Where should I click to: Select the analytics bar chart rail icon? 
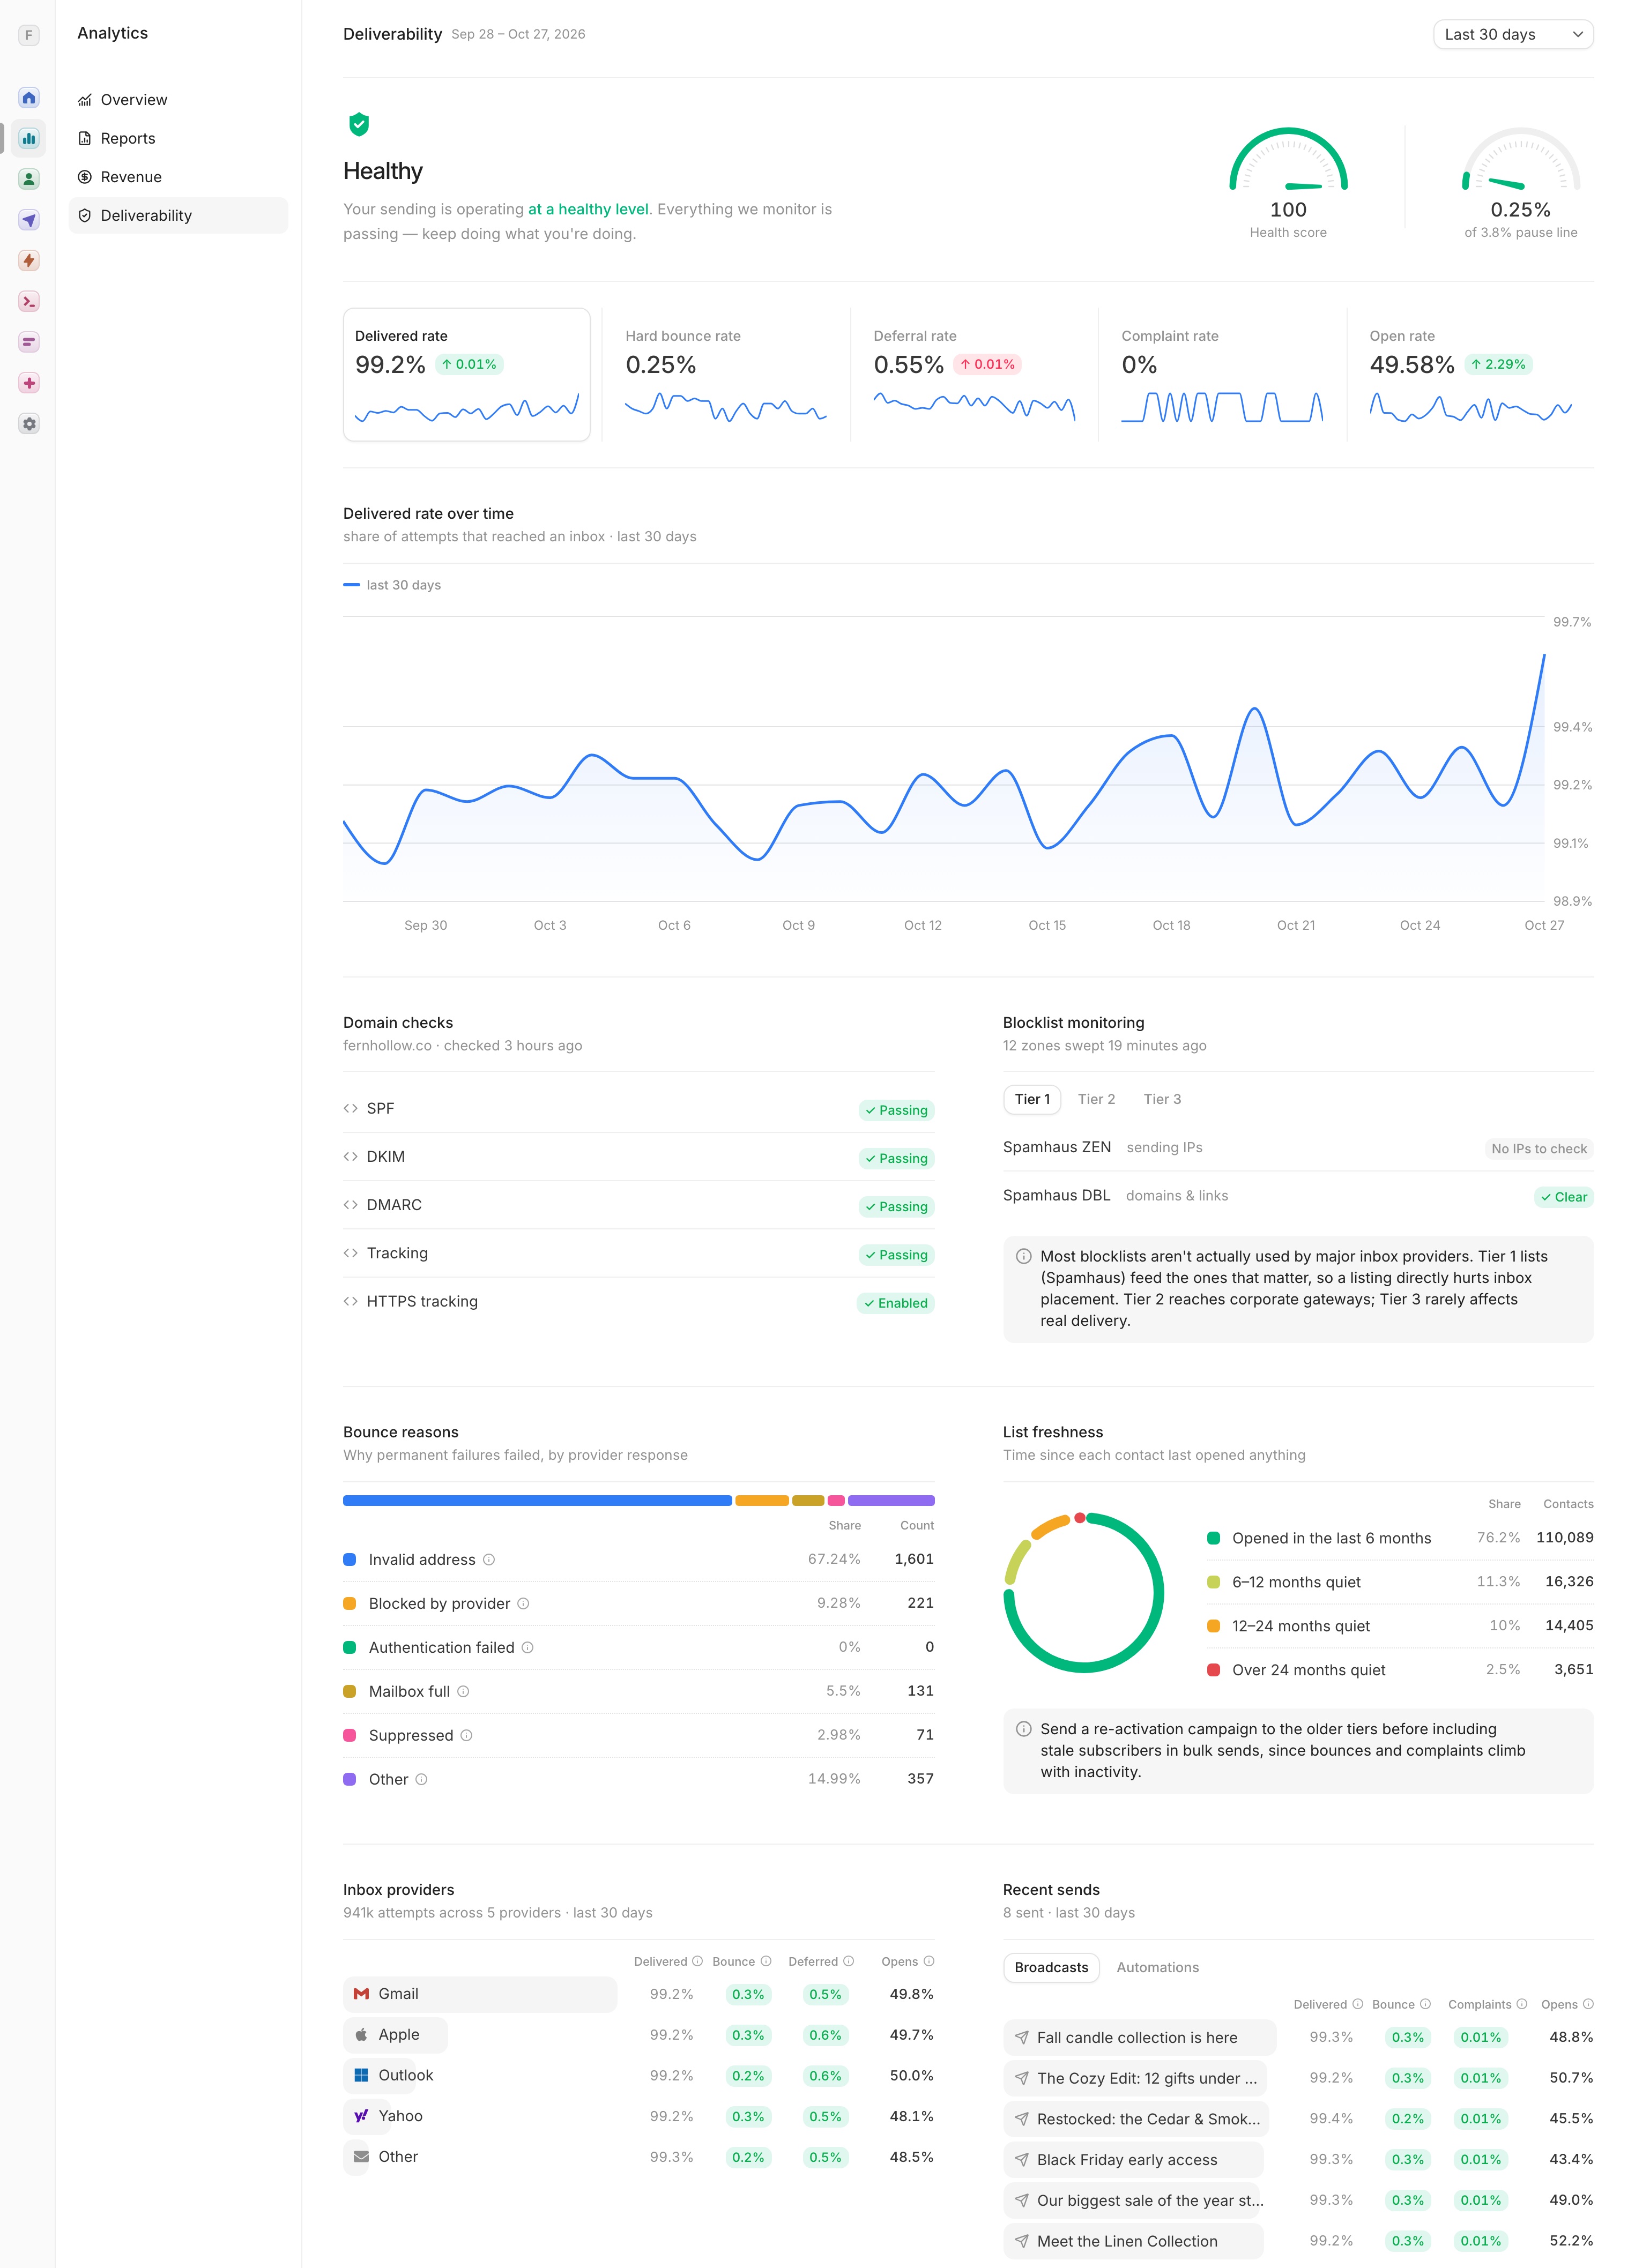tap(29, 139)
